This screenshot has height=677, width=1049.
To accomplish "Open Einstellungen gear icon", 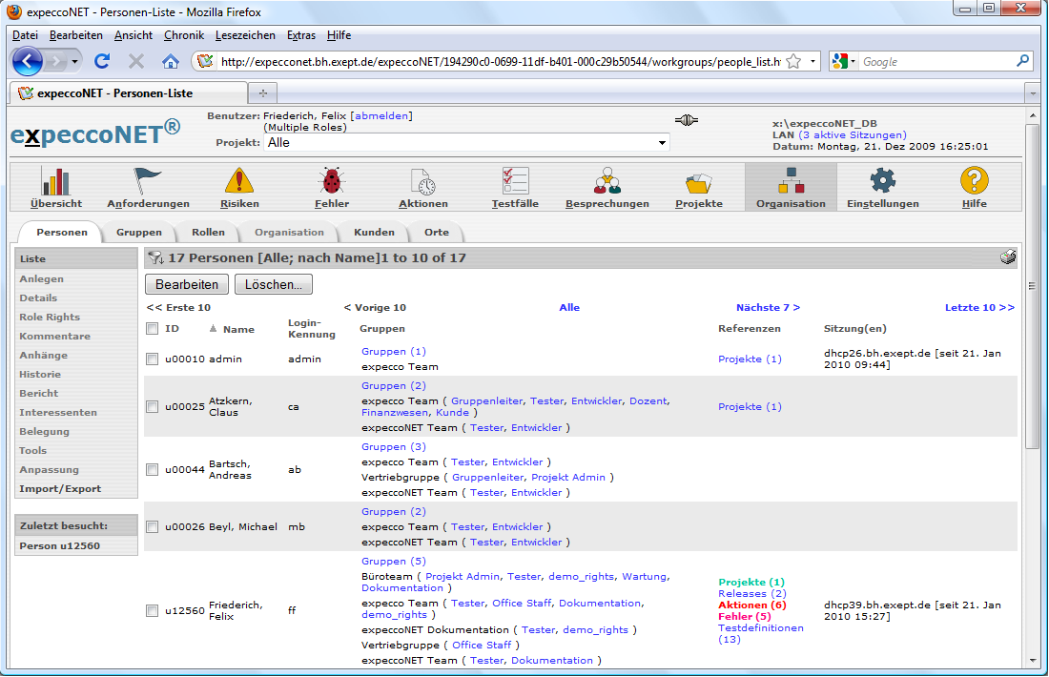I will (882, 181).
